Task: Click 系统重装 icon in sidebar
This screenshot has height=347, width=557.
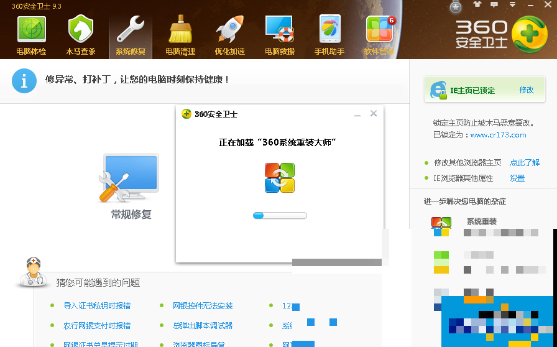Action: pyautogui.click(x=441, y=227)
